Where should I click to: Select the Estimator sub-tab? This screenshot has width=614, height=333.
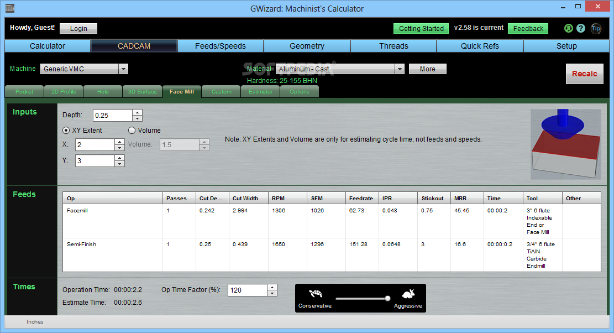(260, 92)
